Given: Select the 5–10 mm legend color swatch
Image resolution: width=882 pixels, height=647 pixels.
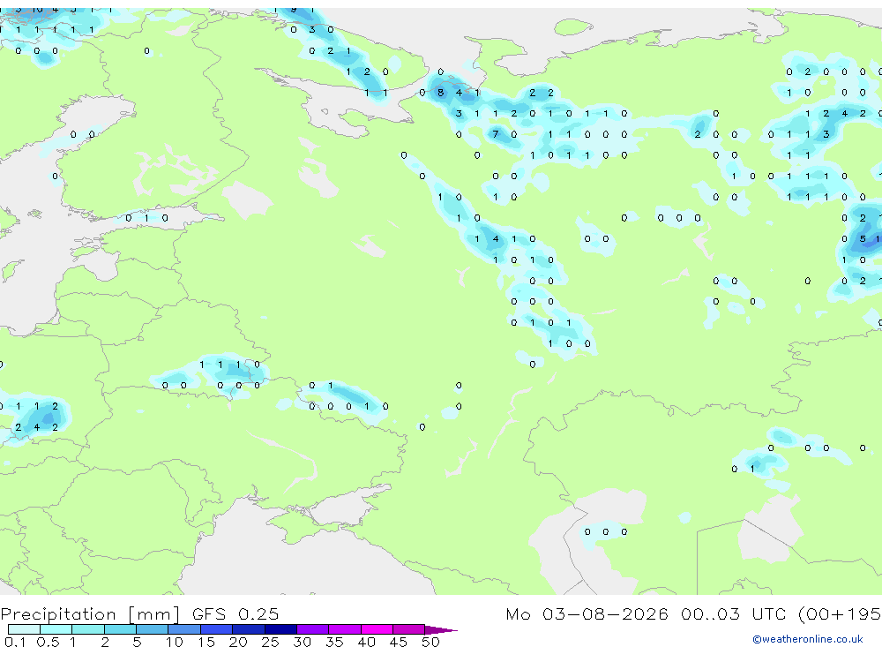Looking at the screenshot, I should click(153, 629).
